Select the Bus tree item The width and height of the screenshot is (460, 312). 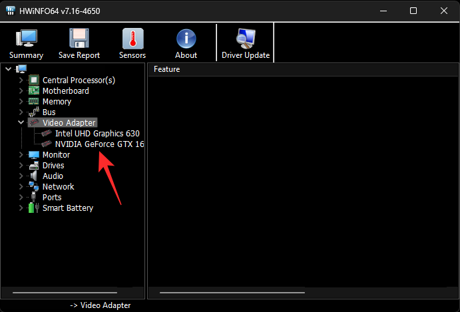[x=49, y=112]
